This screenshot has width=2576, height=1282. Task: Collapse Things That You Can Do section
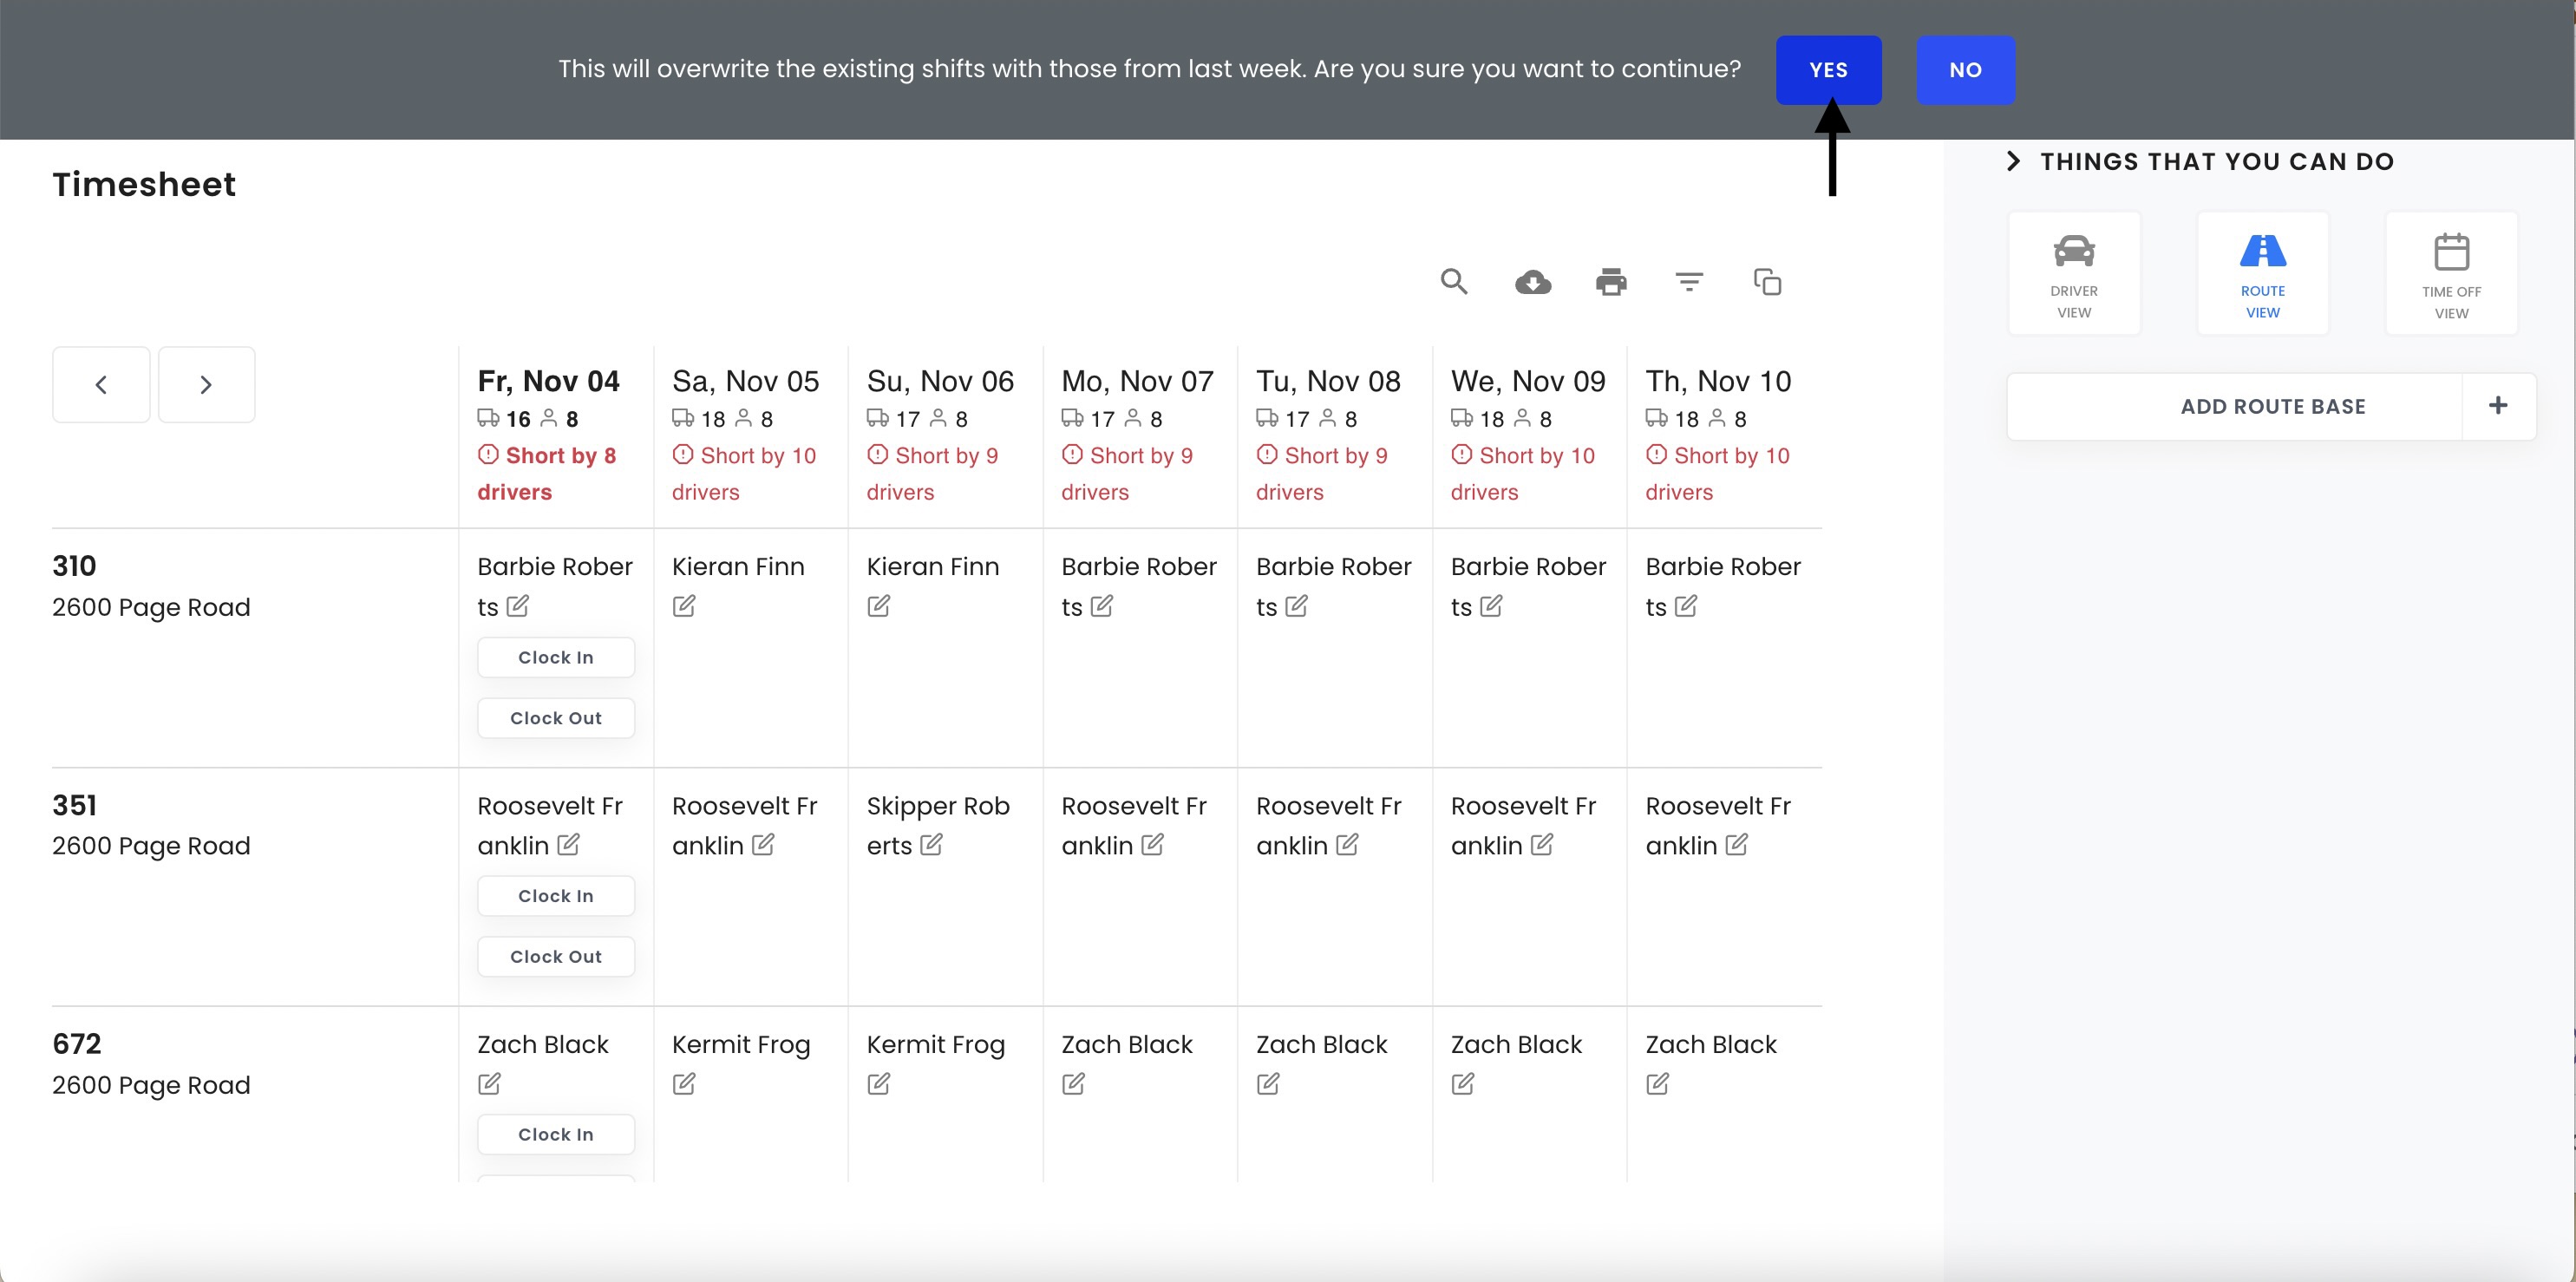(x=2014, y=161)
